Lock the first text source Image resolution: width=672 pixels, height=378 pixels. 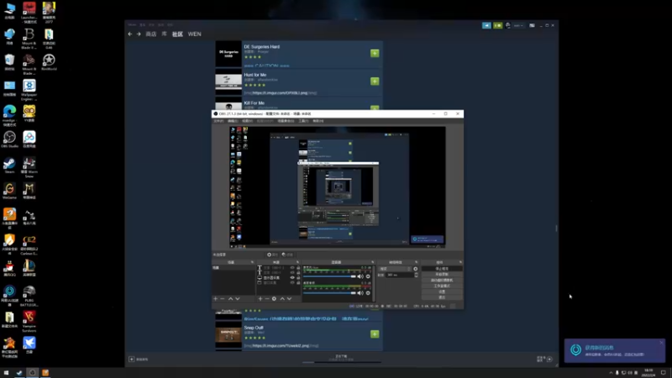pos(299,268)
